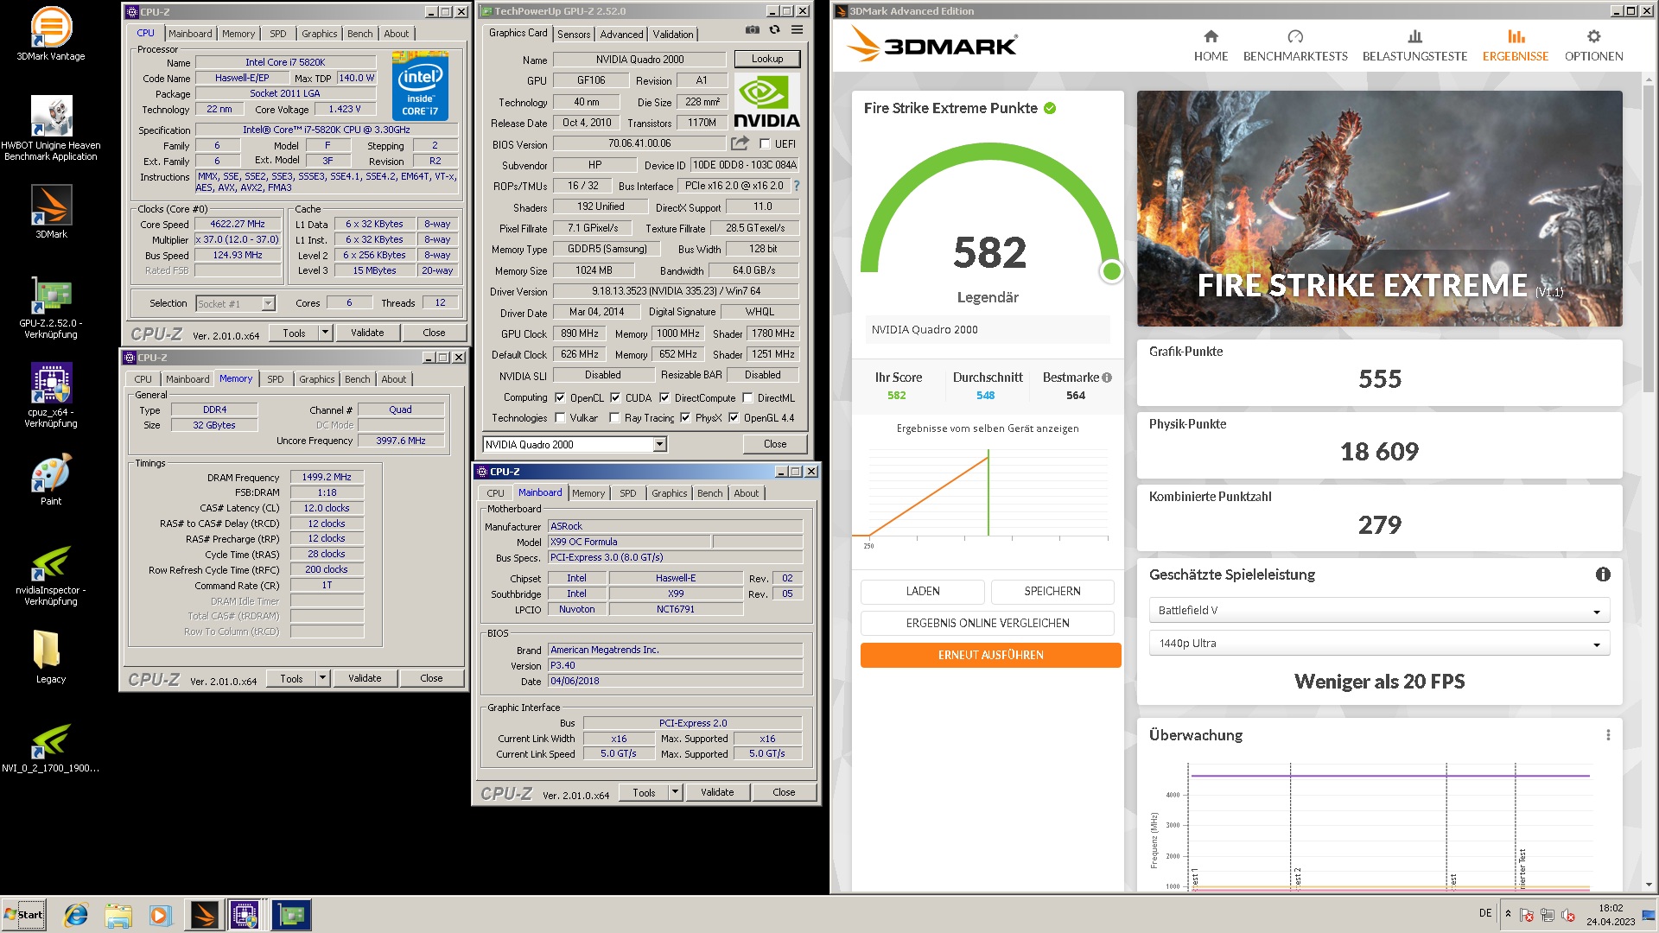1659x933 pixels.
Task: Click the Start button
Action: pos(23,915)
